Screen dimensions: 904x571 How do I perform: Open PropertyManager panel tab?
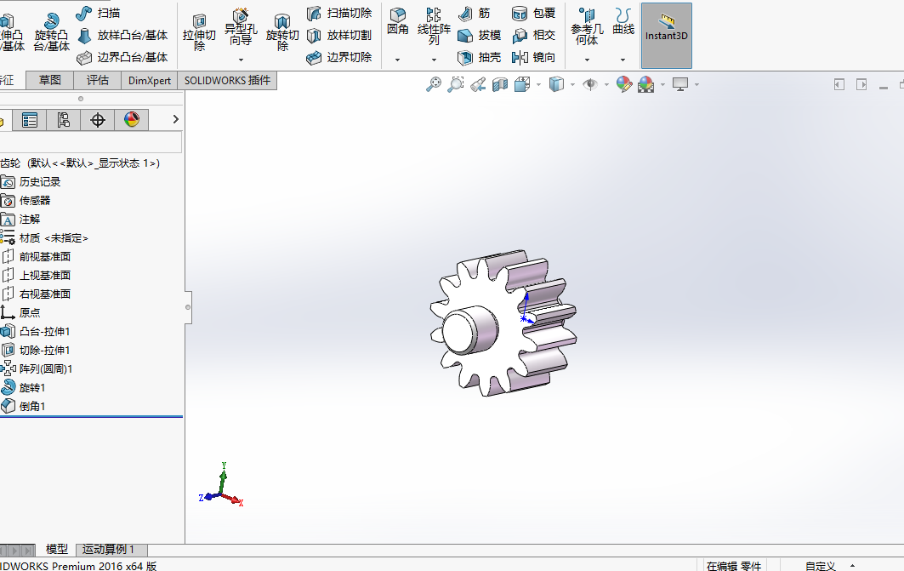tap(30, 120)
